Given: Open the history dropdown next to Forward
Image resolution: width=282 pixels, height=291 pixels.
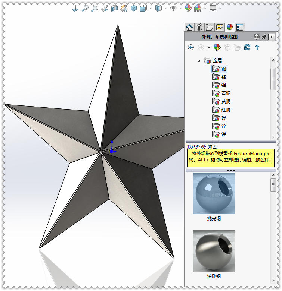Looking at the screenshot, I should (209, 48).
